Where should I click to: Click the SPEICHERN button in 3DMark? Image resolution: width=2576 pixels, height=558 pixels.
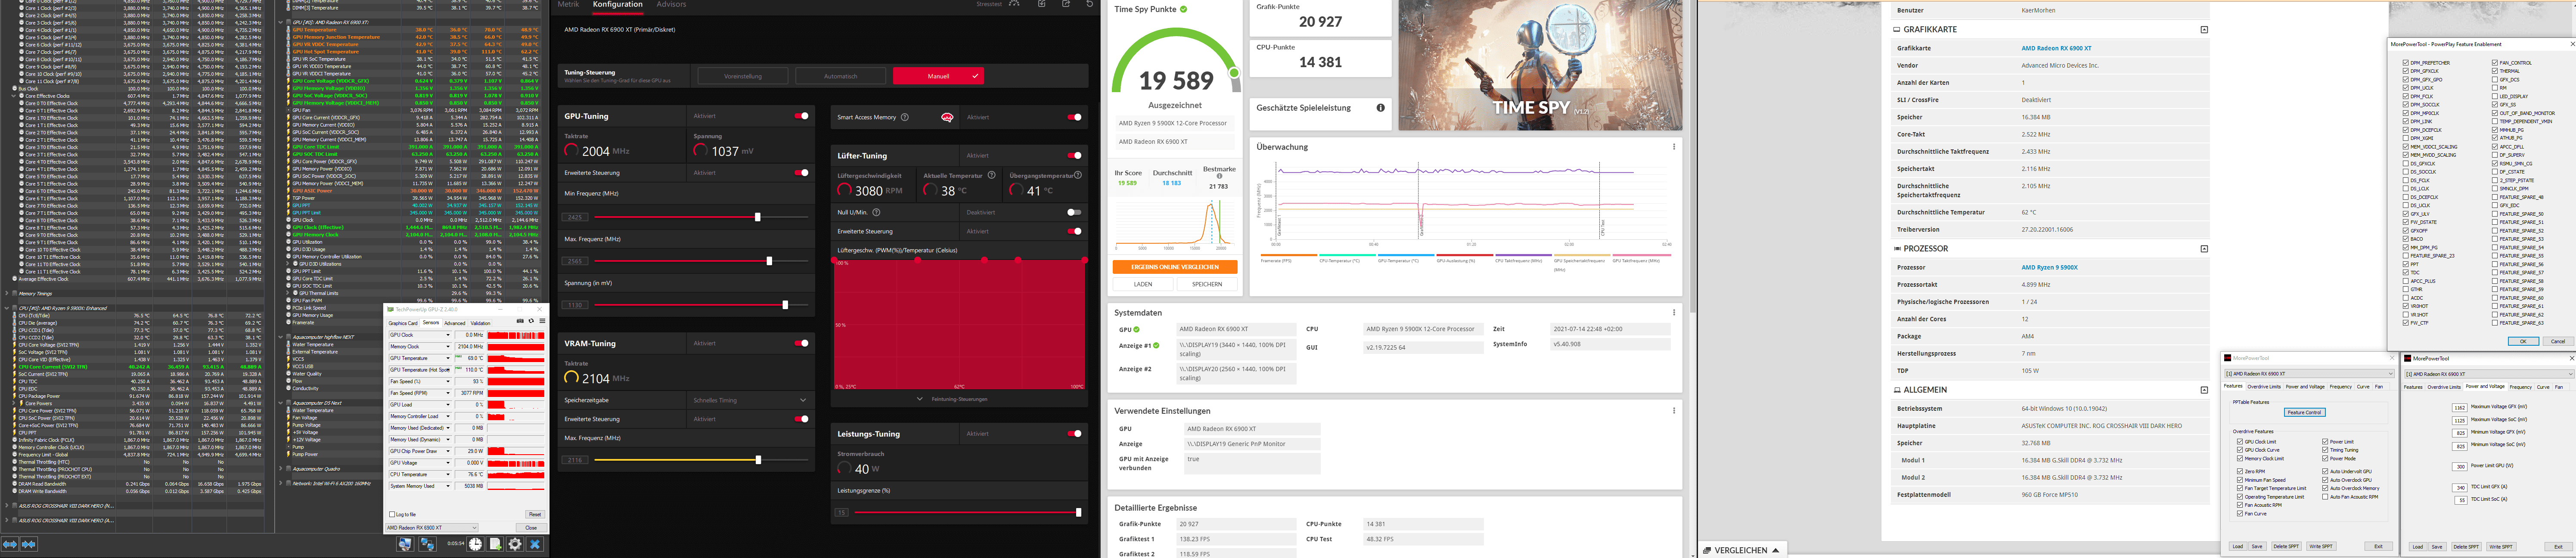1207,284
